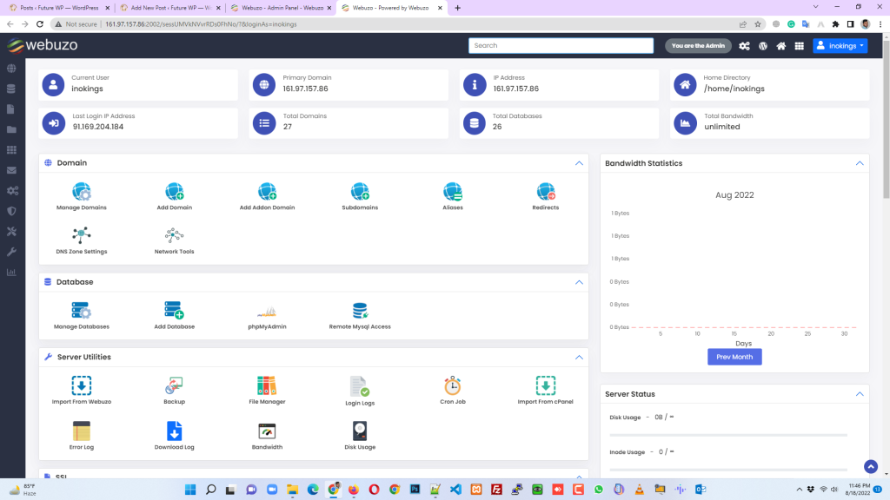Open Remote Mysql Access
The image size is (890, 500).
(360, 316)
